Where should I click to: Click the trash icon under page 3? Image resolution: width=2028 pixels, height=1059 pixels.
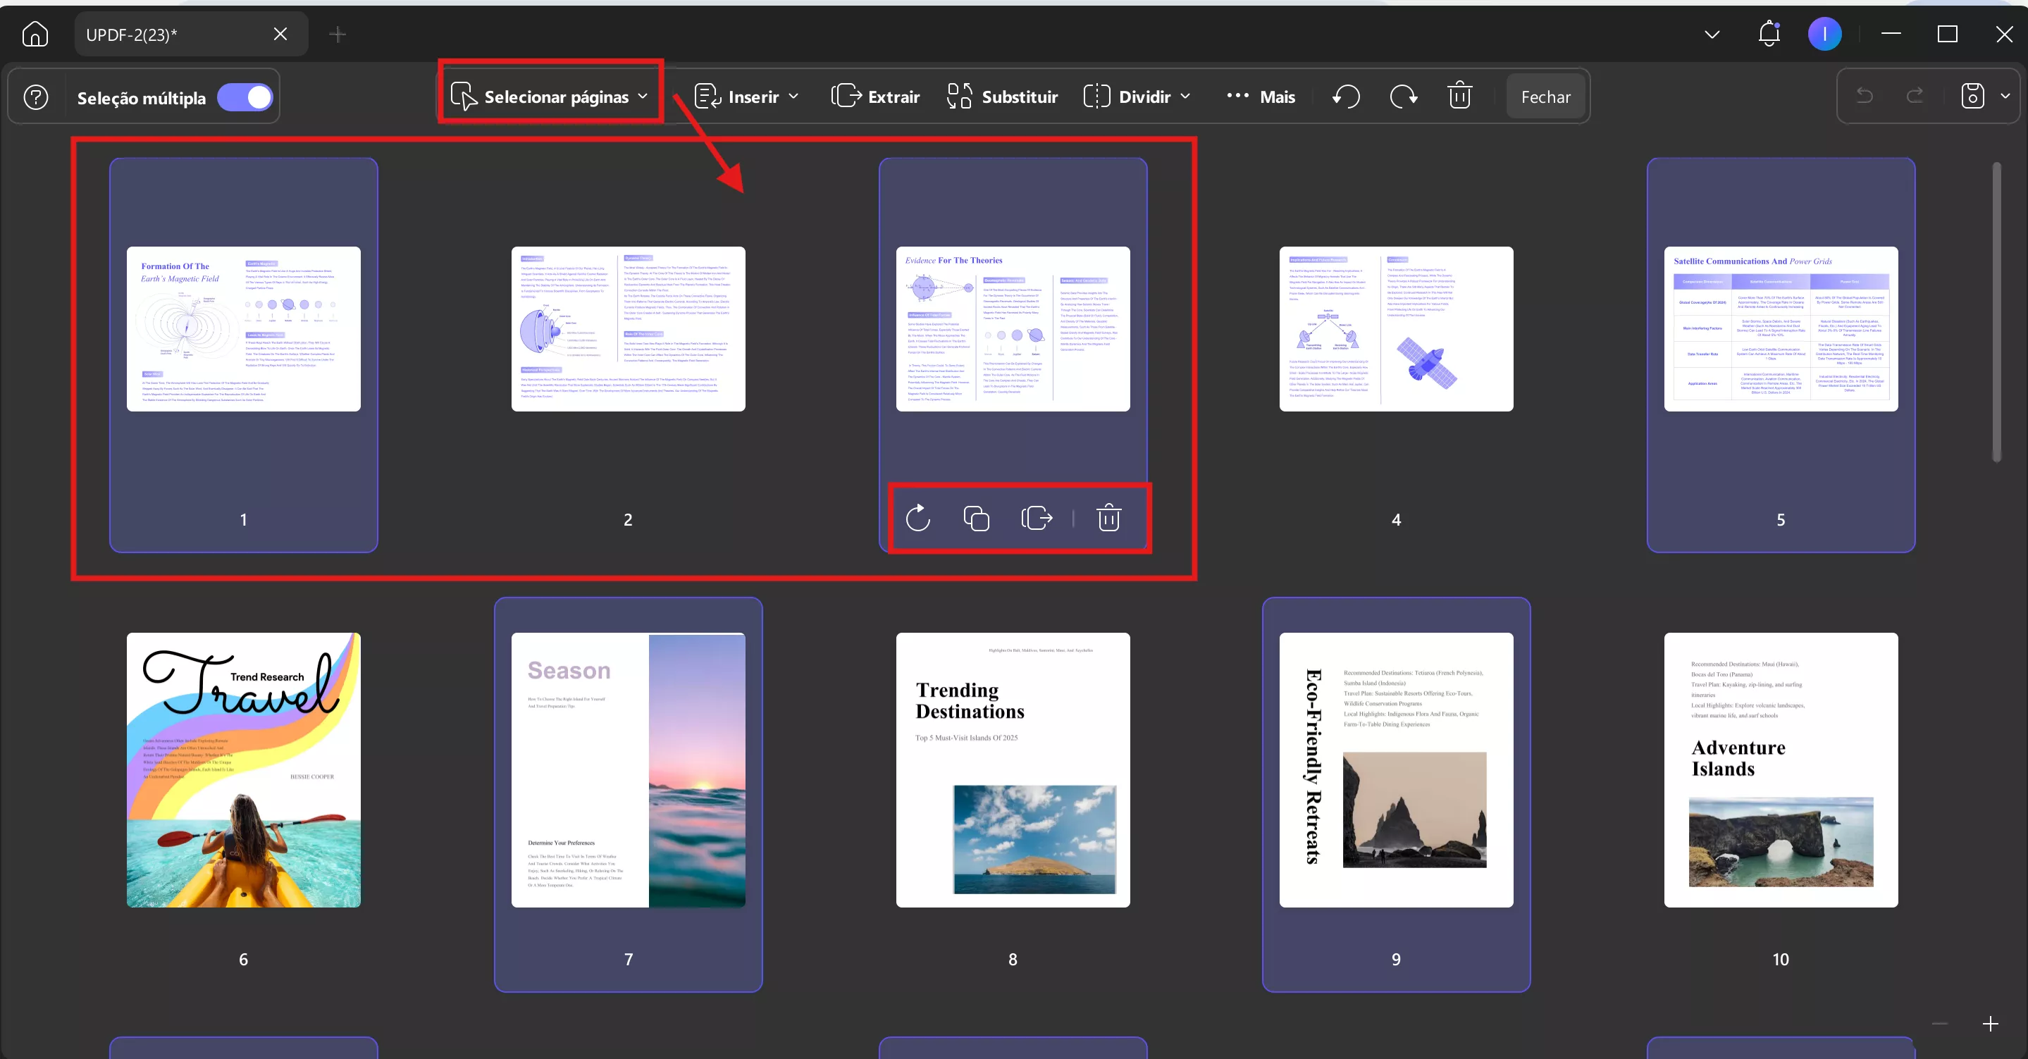tap(1108, 518)
